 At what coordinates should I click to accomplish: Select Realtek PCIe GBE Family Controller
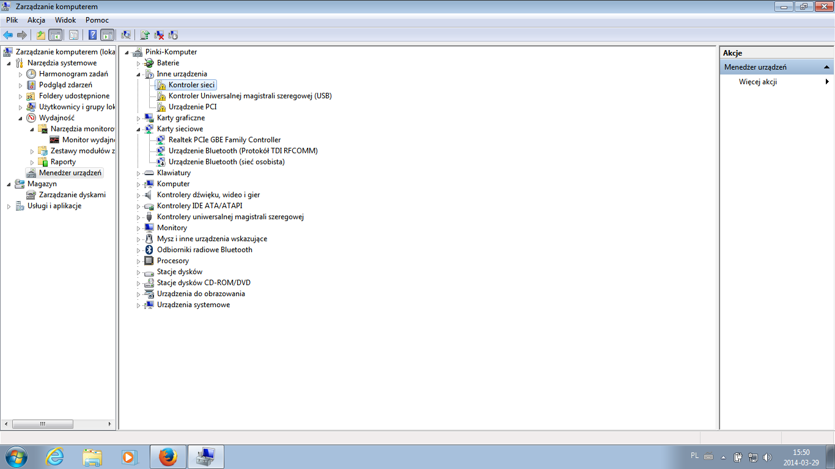coord(224,140)
